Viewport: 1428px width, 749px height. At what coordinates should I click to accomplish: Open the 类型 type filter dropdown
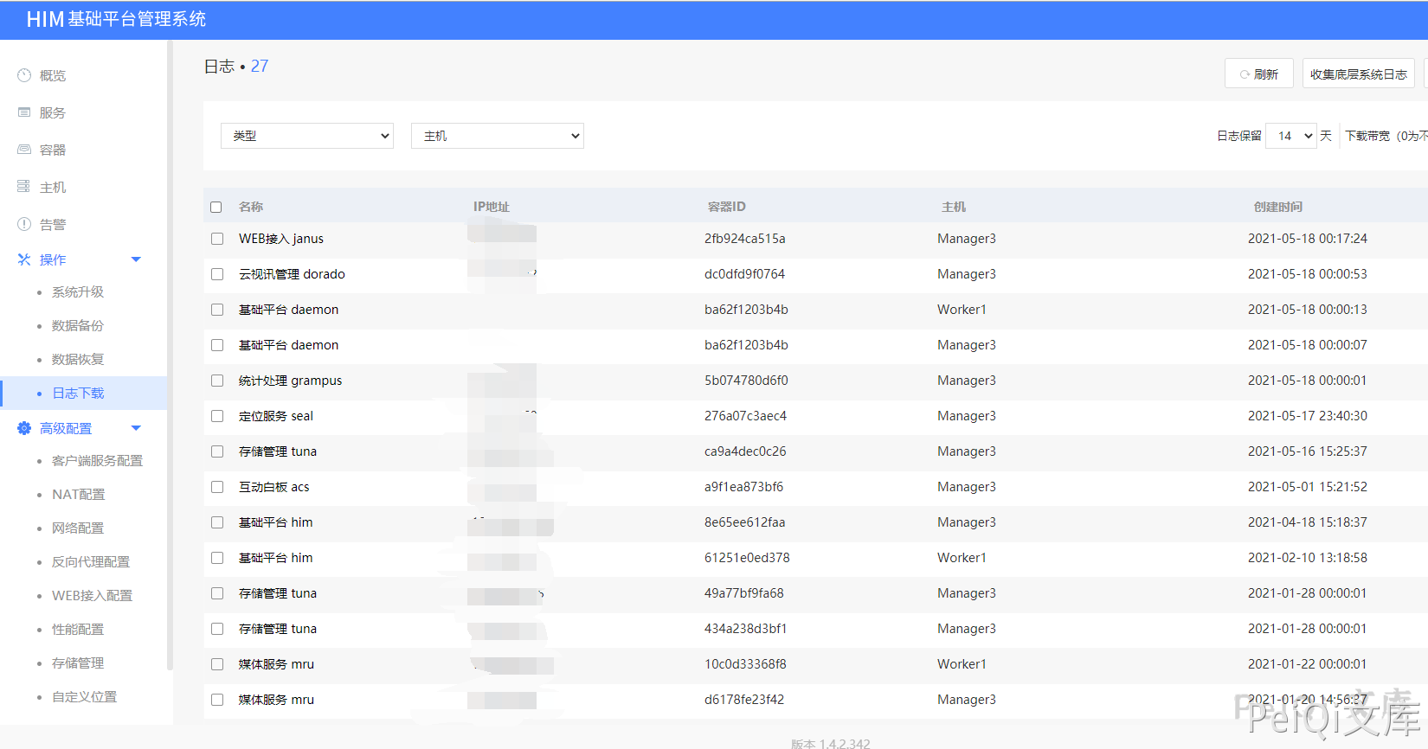click(307, 136)
